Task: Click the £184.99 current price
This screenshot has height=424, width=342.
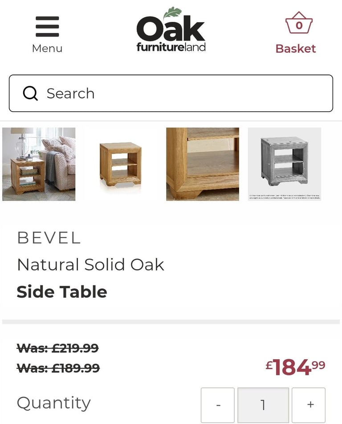Action: tap(295, 367)
